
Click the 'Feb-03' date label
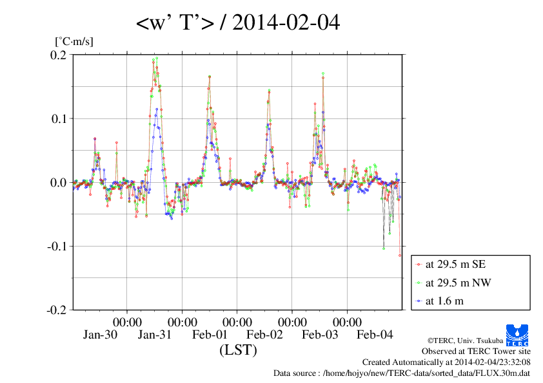coord(320,335)
